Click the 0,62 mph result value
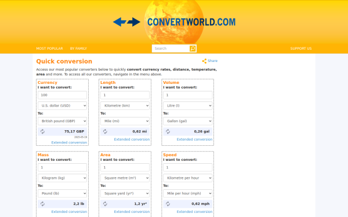The width and height of the screenshot is (348, 217). click(201, 204)
